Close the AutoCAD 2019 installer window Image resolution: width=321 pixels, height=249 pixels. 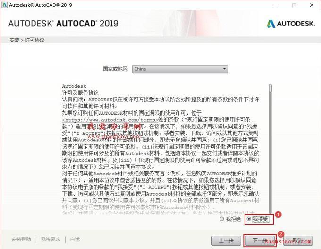(x=312, y=5)
